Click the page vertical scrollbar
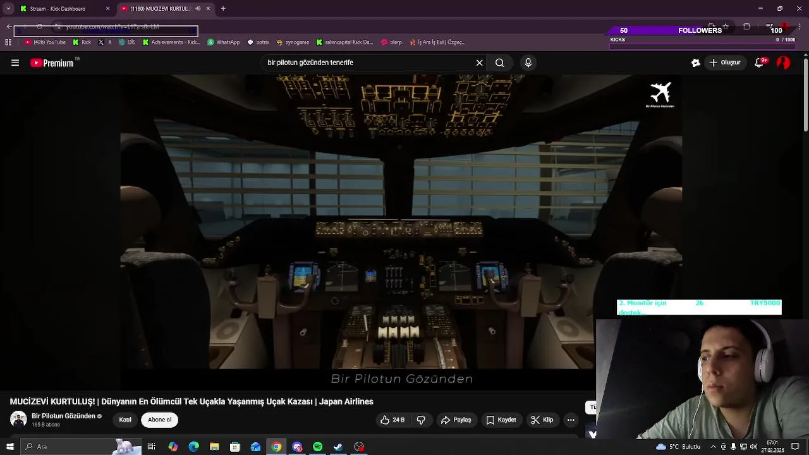 tap(805, 95)
